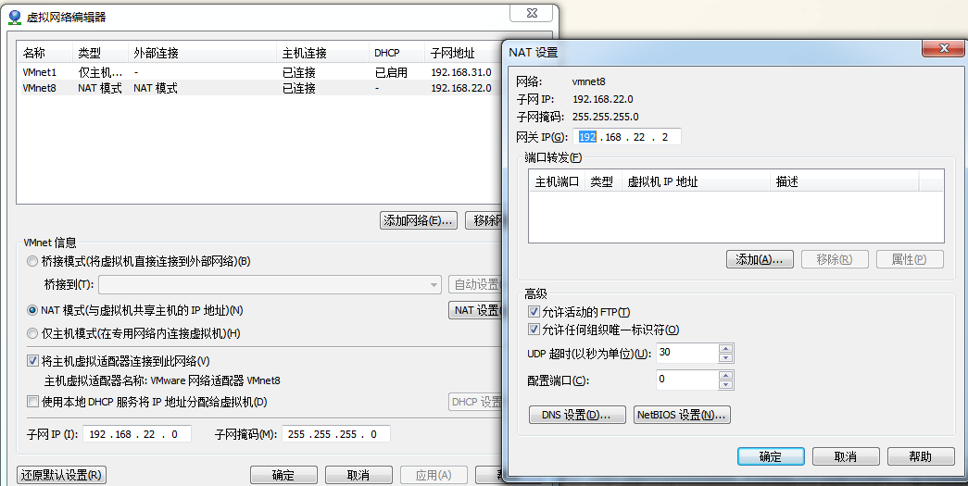Click 应用(A) button
Image resolution: width=968 pixels, height=486 pixels.
434,475
